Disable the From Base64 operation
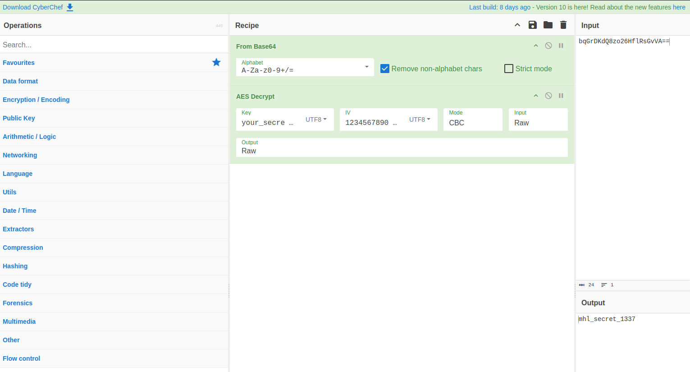Image resolution: width=690 pixels, height=372 pixels. (x=548, y=46)
